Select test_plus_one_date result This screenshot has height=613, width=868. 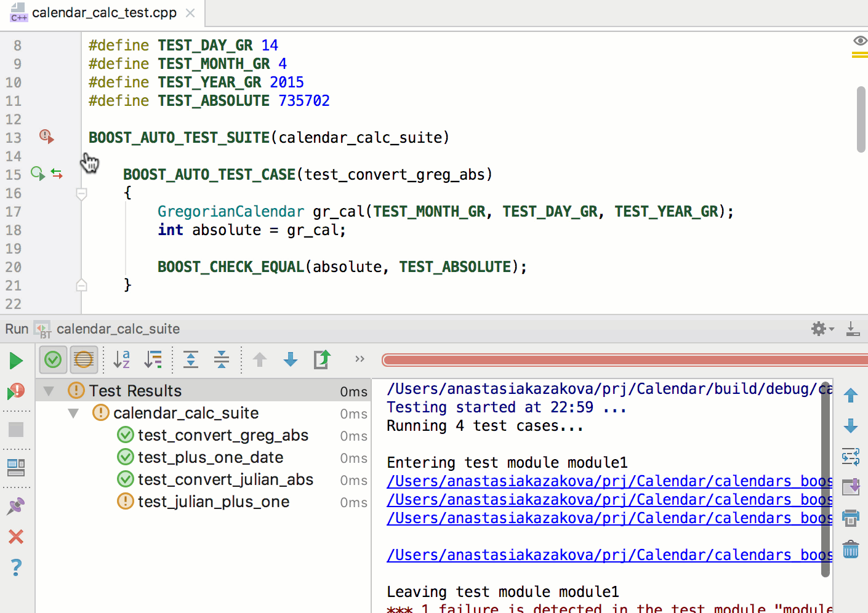pos(211,457)
